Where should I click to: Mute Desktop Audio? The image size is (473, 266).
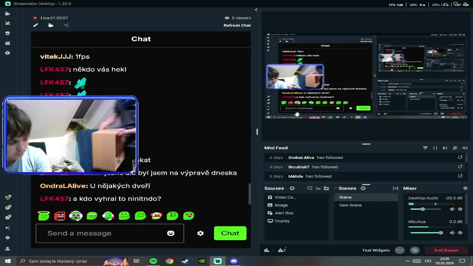[x=452, y=209]
